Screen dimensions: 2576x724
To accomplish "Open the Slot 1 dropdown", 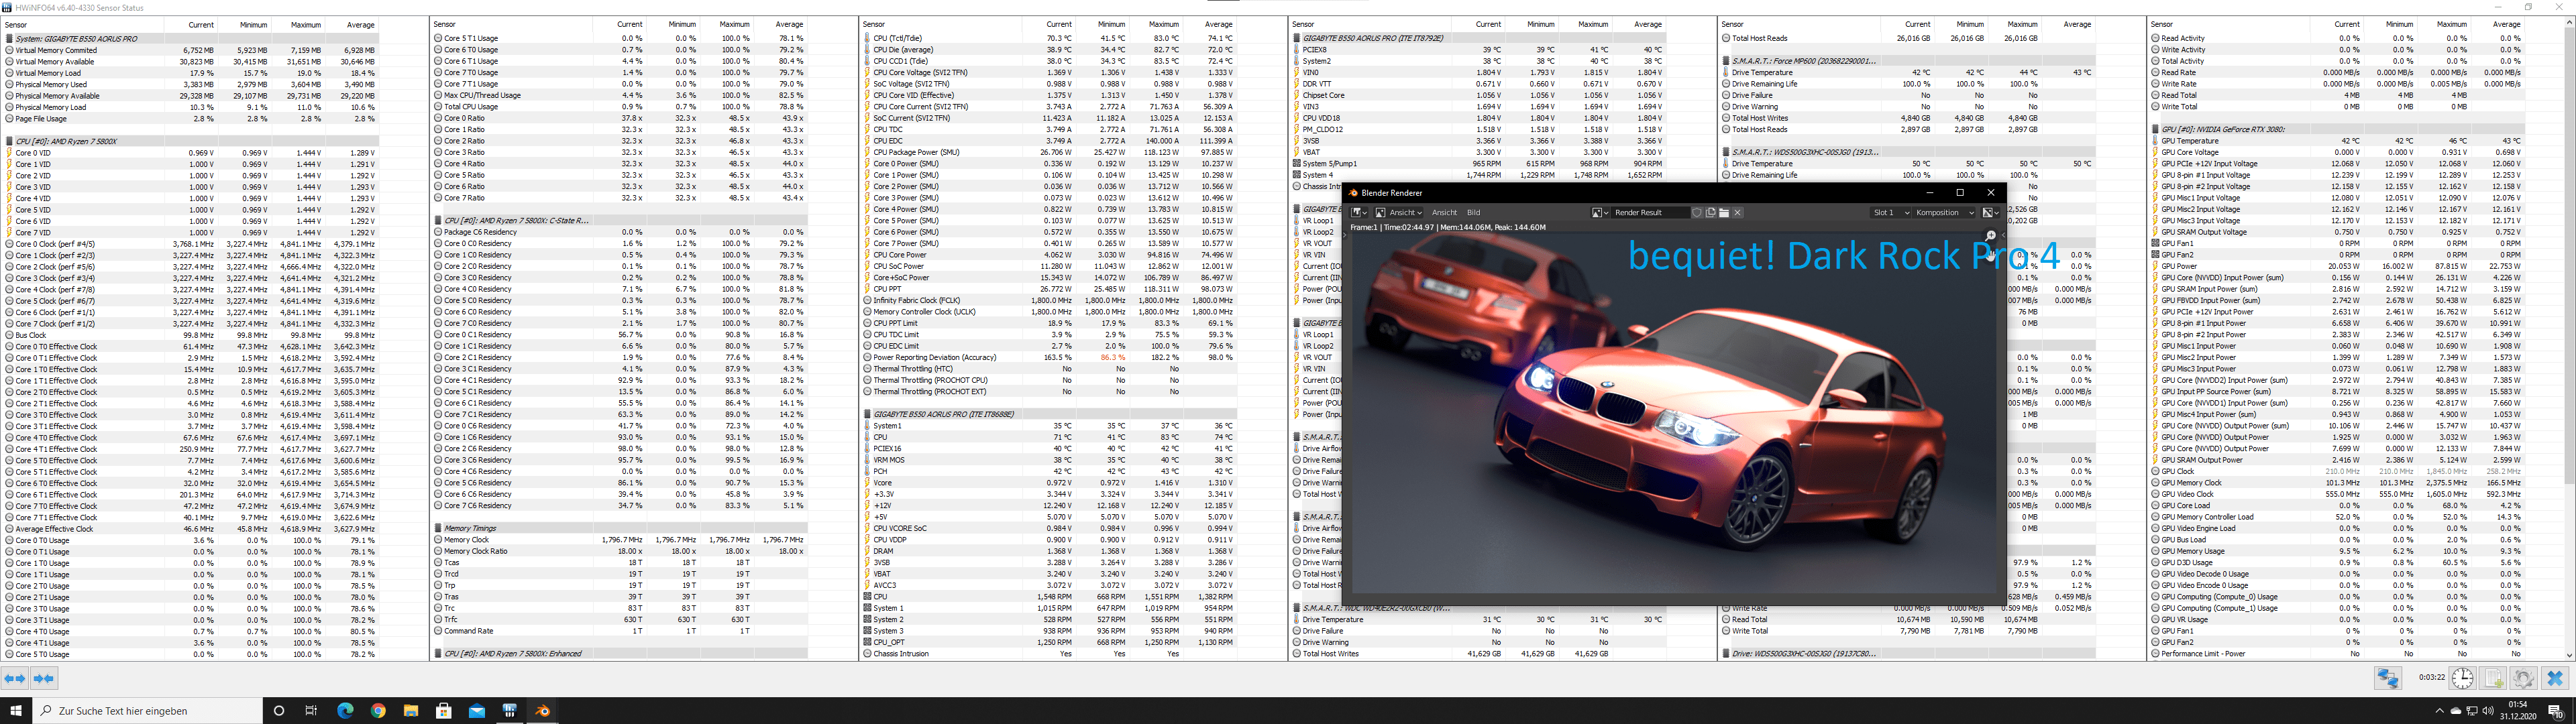I will 1891,212.
